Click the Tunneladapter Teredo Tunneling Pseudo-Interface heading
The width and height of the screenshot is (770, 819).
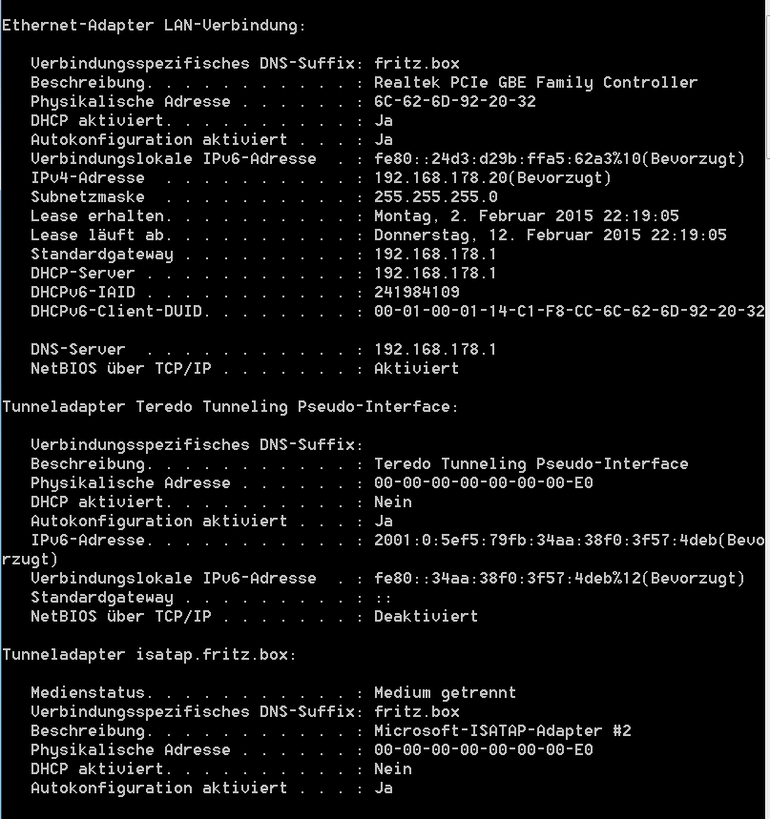point(230,406)
